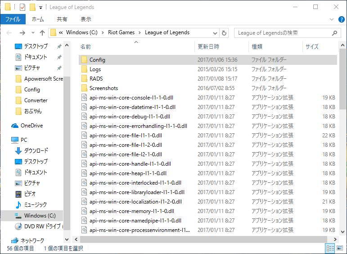Click the ダウンロード download arrow icon
Viewport: 347px width, 254px height.
click(18, 151)
